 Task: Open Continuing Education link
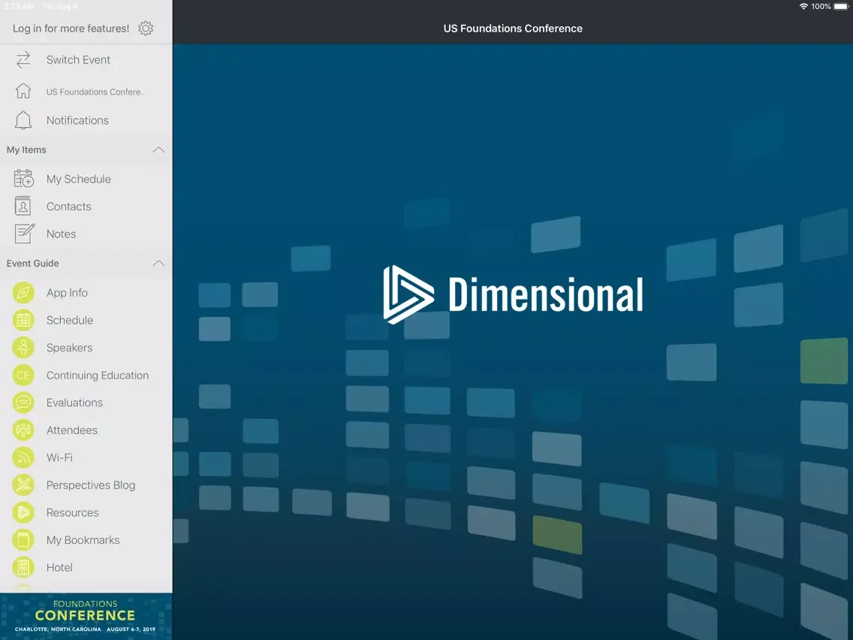(x=98, y=375)
